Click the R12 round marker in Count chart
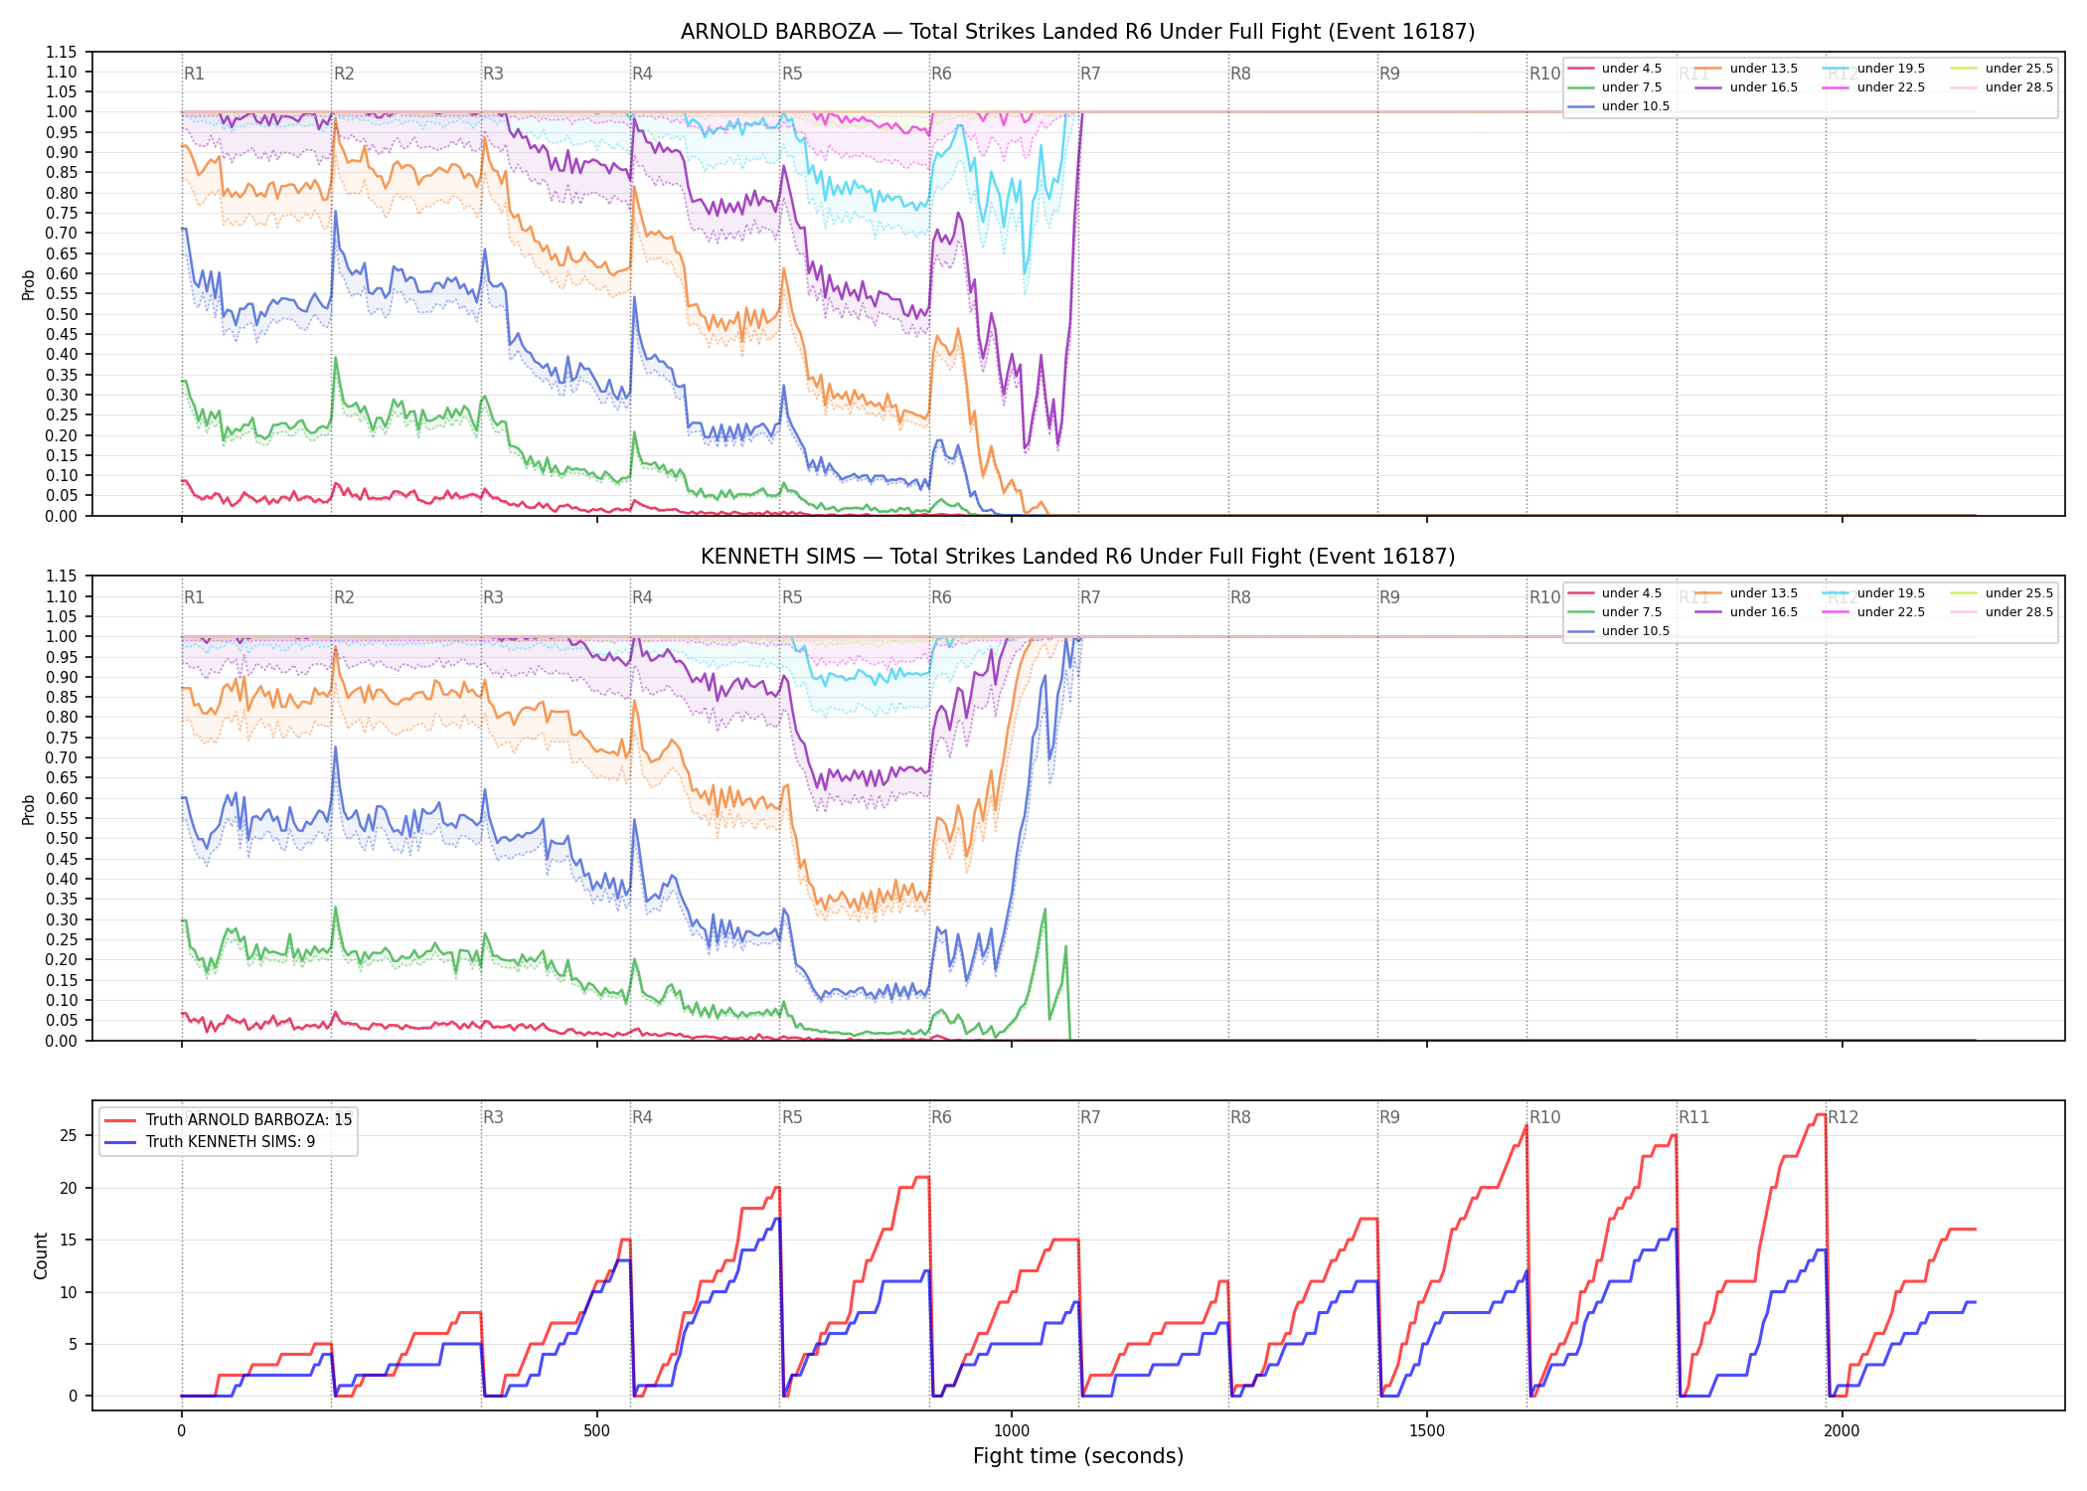 pos(1843,1117)
